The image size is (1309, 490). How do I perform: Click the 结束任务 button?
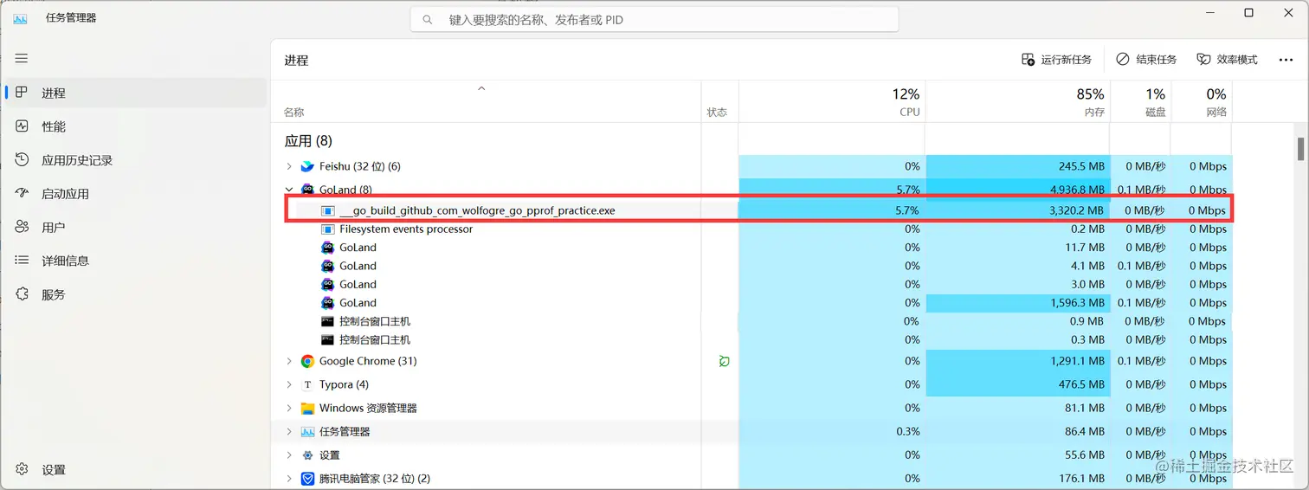pos(1146,60)
